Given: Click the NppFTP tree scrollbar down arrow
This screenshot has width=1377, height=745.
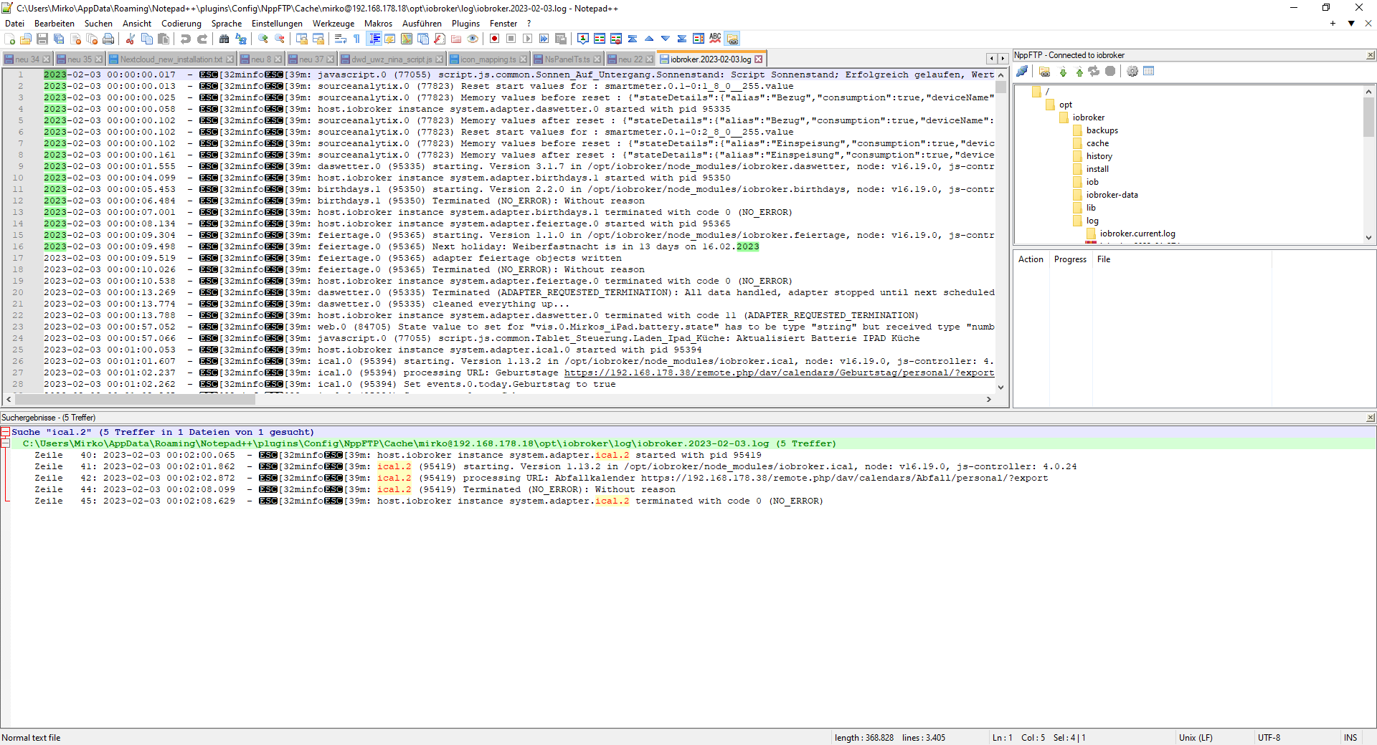Looking at the screenshot, I should pos(1368,238).
